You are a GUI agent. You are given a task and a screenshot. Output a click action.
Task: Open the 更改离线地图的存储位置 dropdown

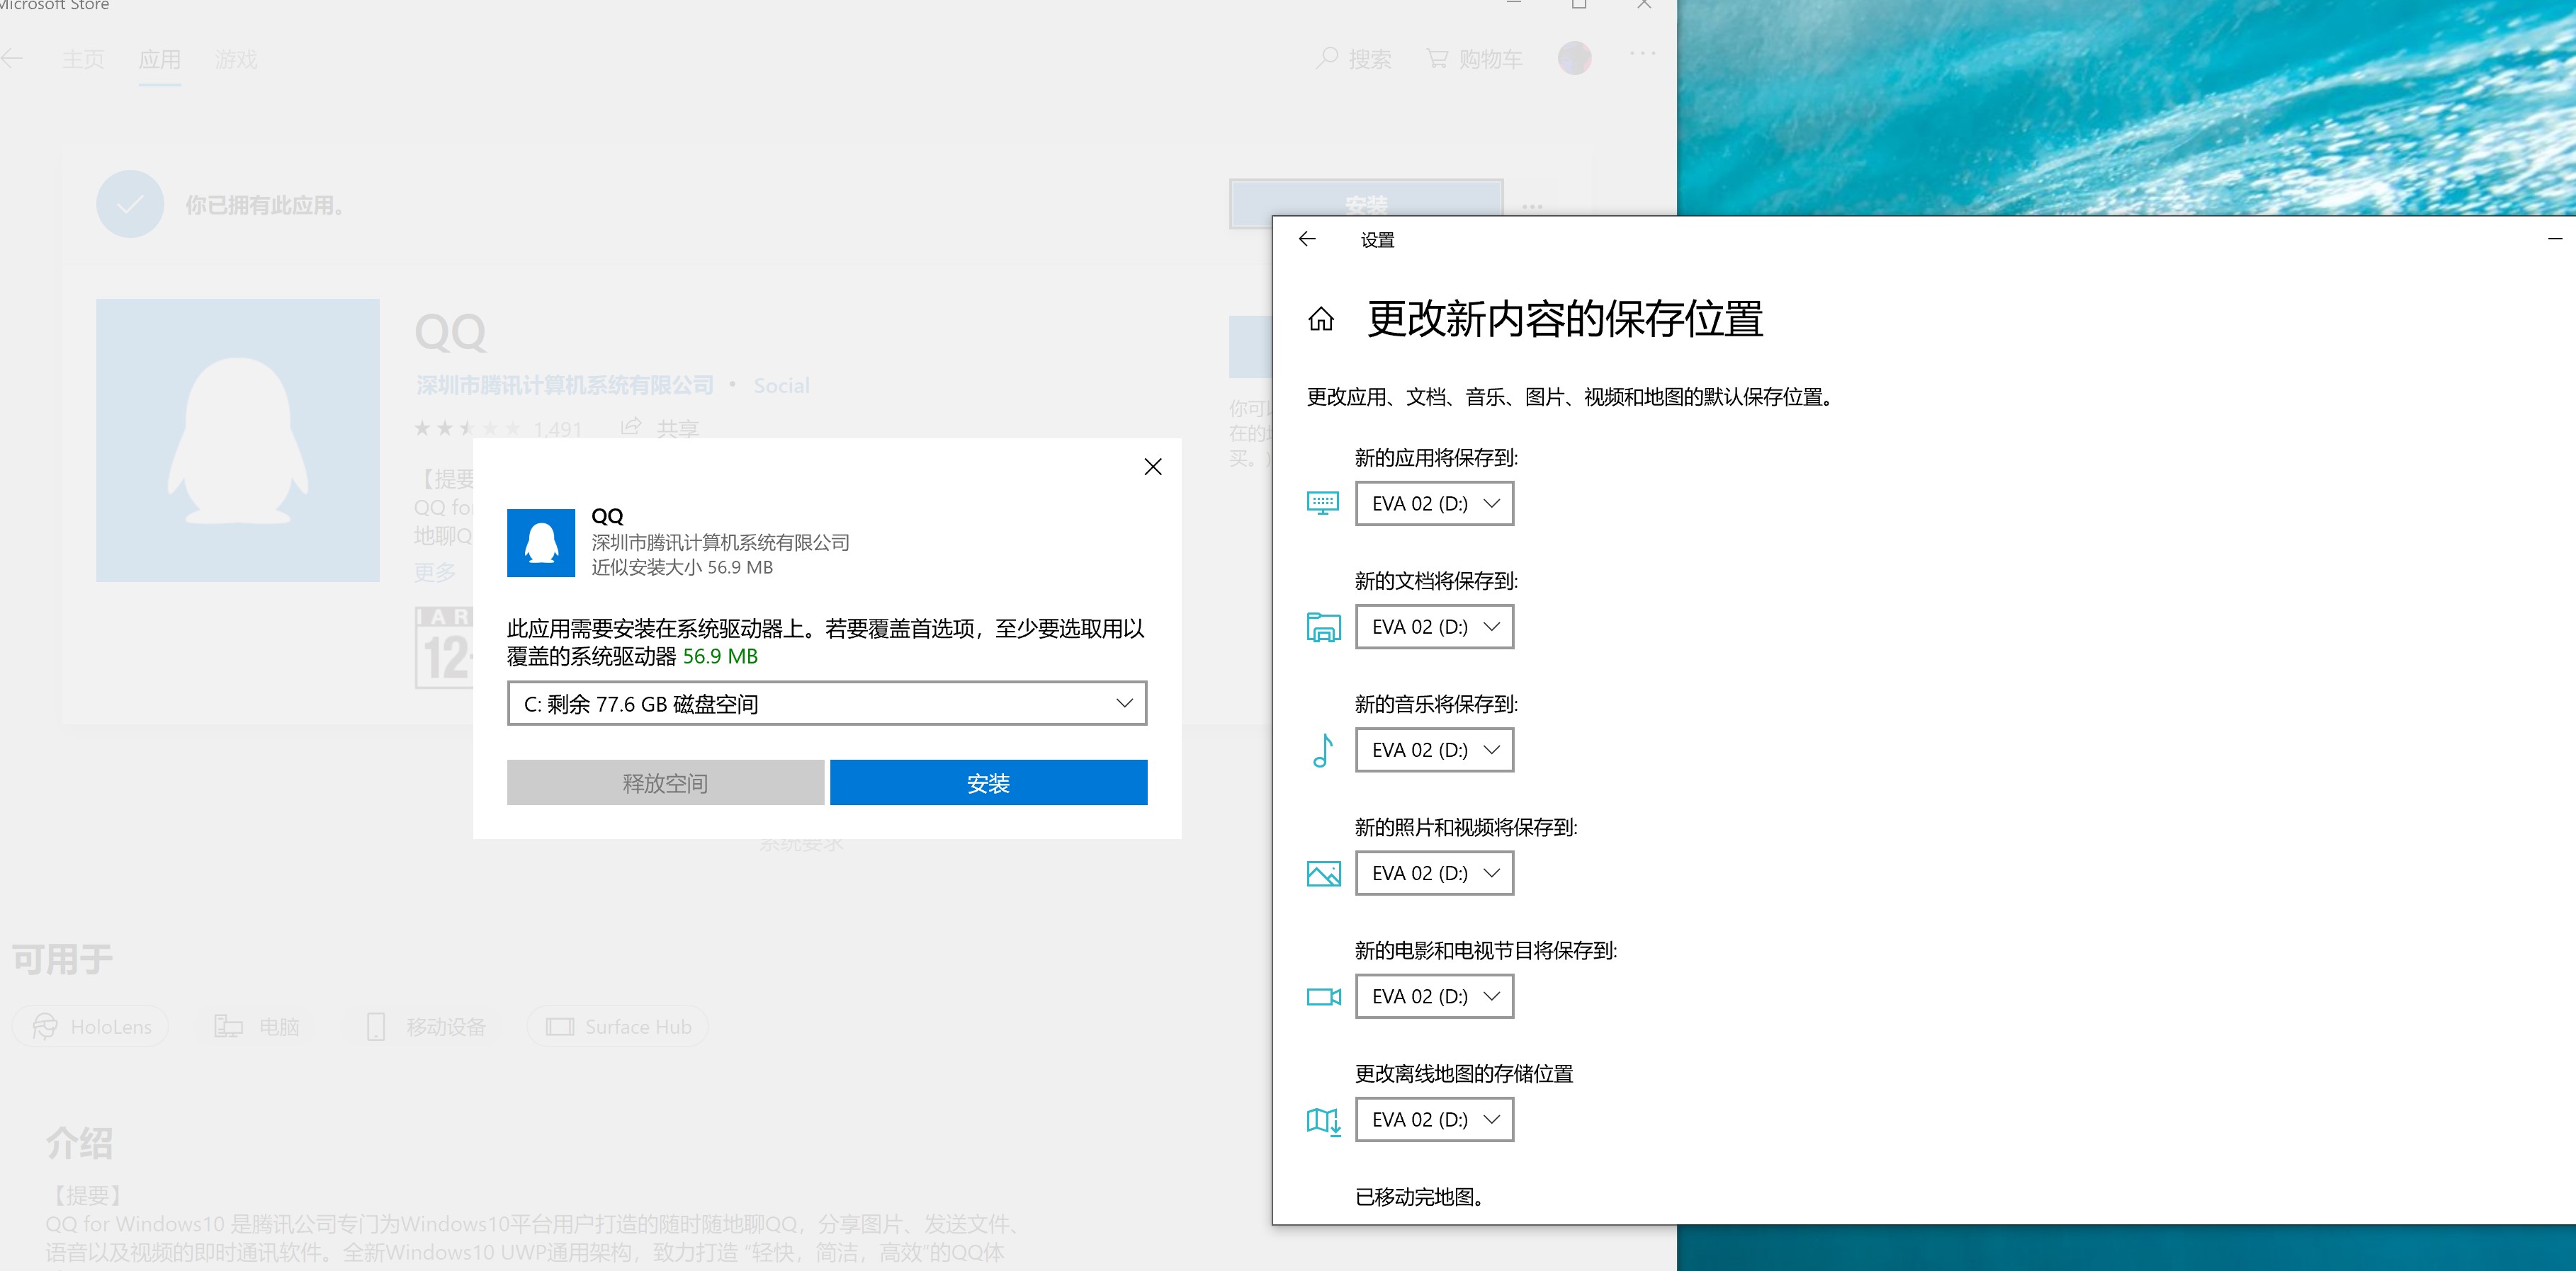[x=1434, y=1119]
